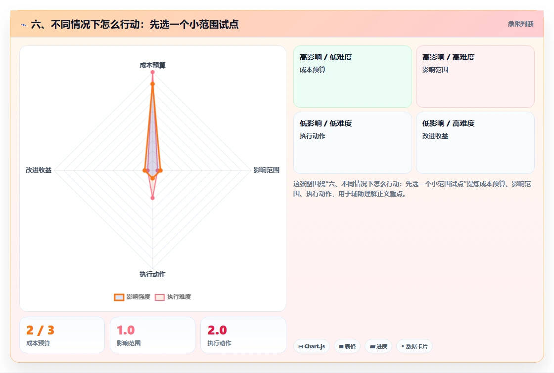Click the section heading 六、不同情况下怎么行动
This screenshot has height=373, width=554.
click(x=135, y=24)
